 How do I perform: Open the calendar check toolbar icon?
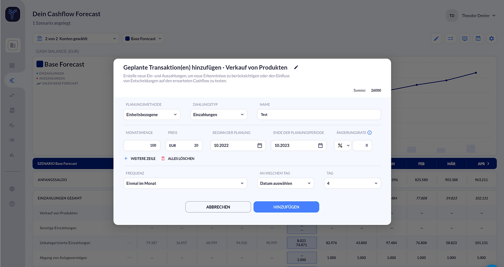pos(478,38)
